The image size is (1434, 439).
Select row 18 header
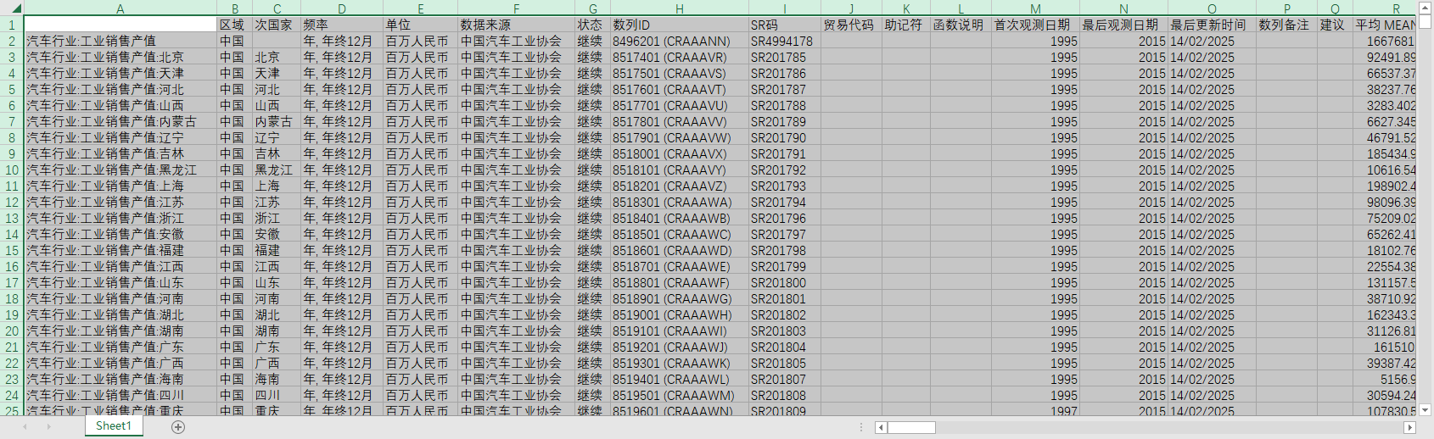click(12, 298)
